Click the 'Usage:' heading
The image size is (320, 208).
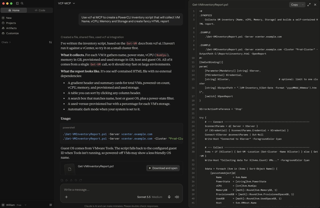pos(66,118)
